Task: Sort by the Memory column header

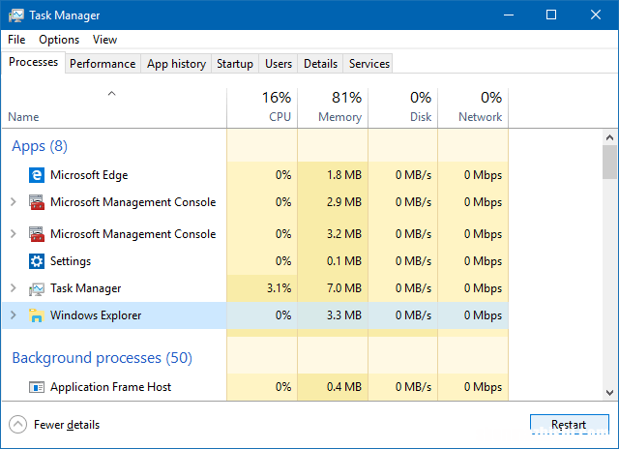Action: [333, 107]
